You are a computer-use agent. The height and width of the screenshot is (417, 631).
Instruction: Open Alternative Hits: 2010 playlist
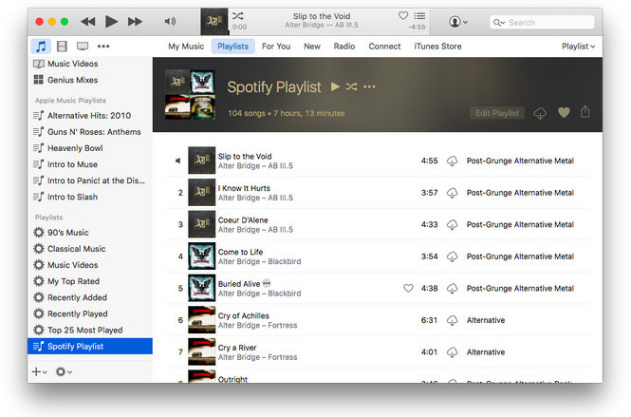(90, 116)
